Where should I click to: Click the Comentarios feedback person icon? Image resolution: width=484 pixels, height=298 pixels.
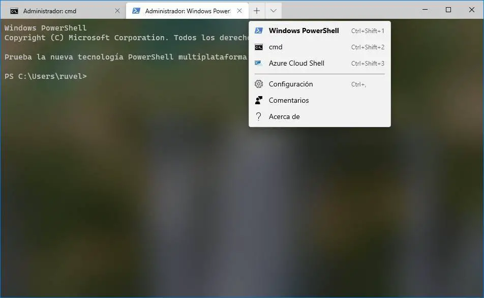click(259, 100)
